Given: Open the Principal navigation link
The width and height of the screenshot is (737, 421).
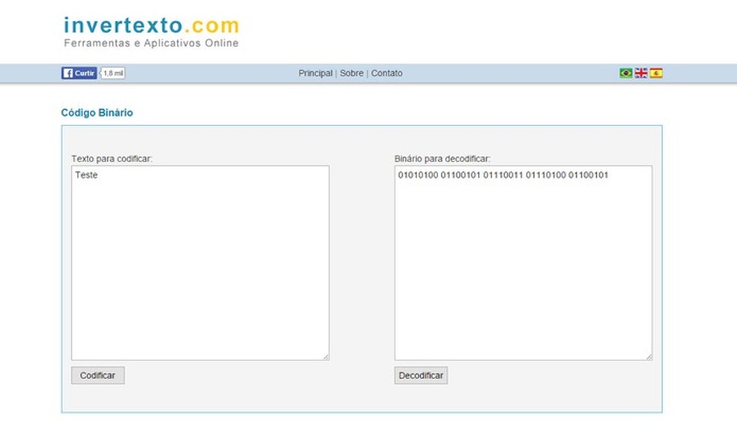Looking at the screenshot, I should (x=315, y=73).
